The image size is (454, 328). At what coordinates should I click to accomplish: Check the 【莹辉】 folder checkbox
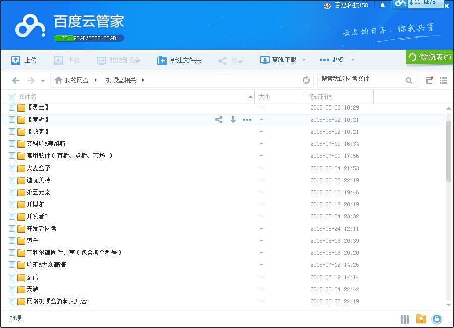click(12, 120)
